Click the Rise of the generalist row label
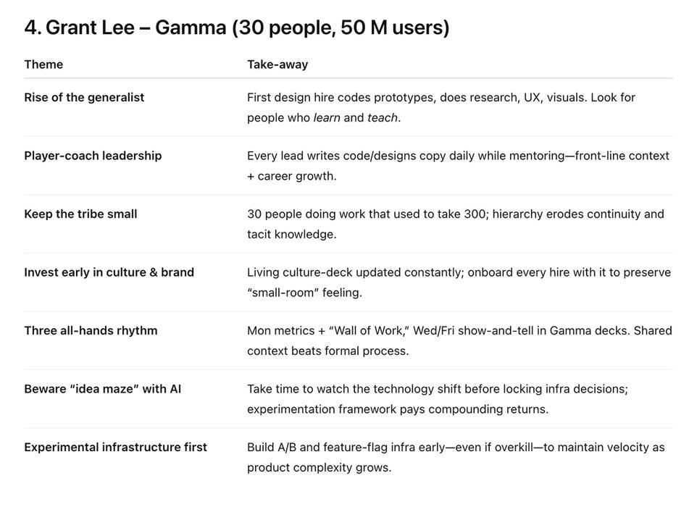 pos(84,97)
